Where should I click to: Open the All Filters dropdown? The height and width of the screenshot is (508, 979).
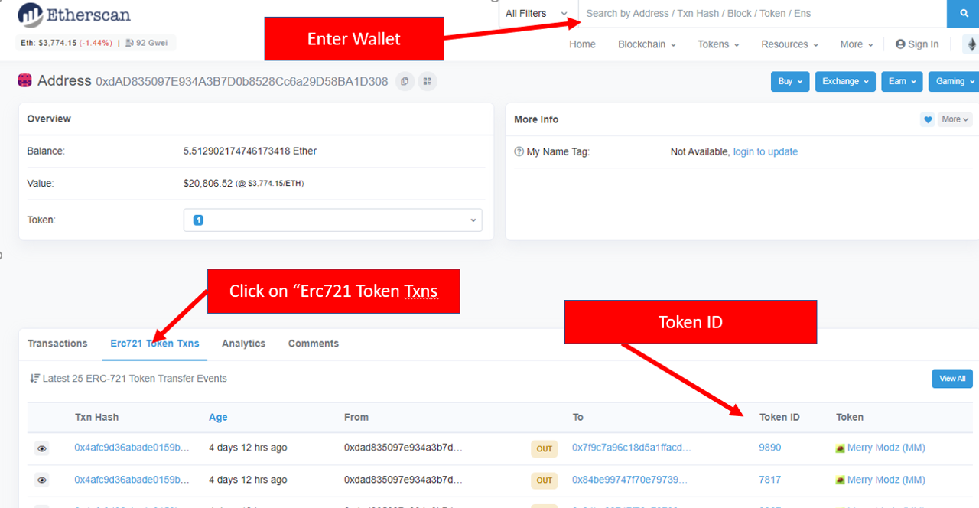(x=537, y=14)
